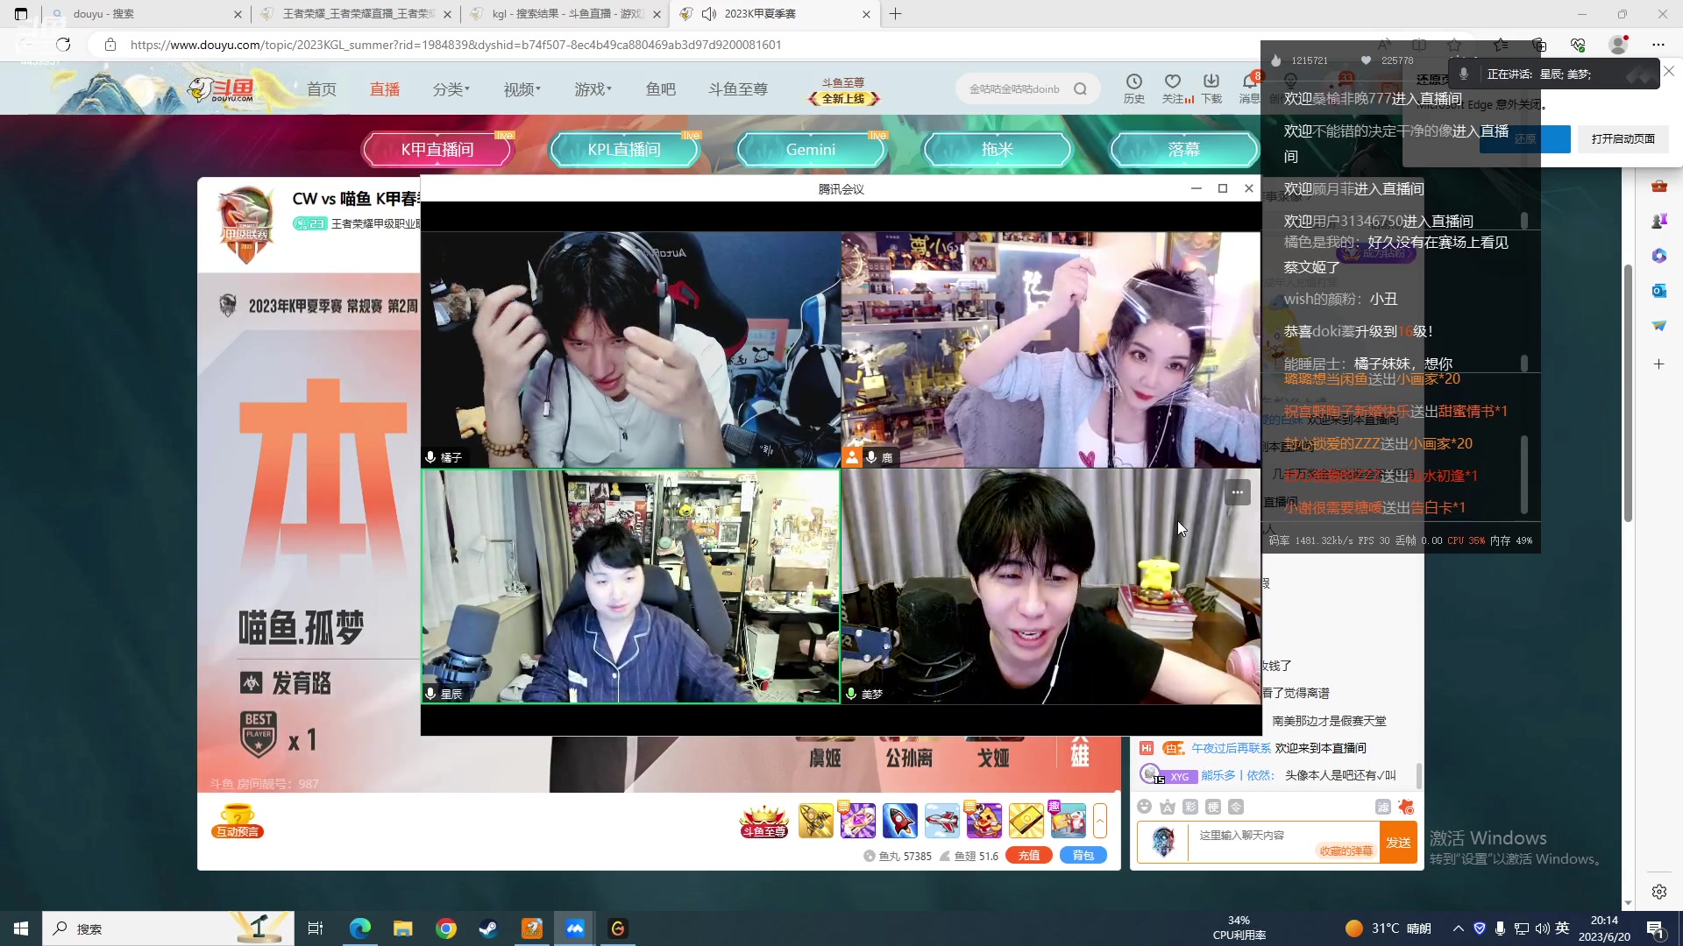The image size is (1683, 946).
Task: Expand the gift list with the up chevron
Action: [1100, 821]
